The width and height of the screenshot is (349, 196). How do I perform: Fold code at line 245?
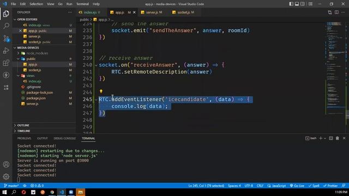pos(96,100)
